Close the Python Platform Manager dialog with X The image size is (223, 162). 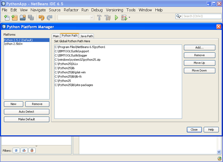pyautogui.click(x=219, y=27)
